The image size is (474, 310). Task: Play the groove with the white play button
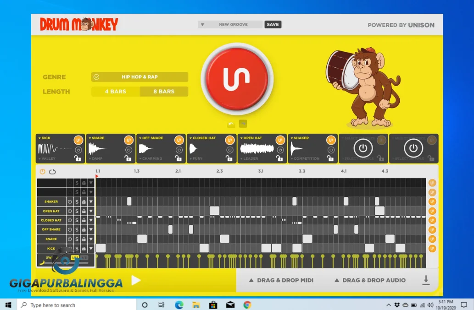click(136, 280)
